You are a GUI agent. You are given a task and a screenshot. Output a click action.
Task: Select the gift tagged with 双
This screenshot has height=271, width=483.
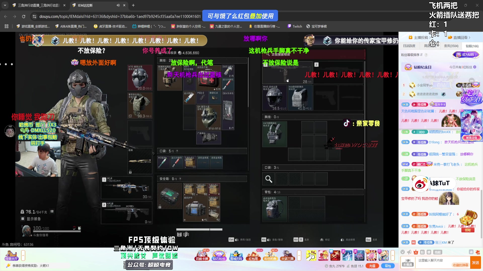pyautogui.click(x=384, y=255)
